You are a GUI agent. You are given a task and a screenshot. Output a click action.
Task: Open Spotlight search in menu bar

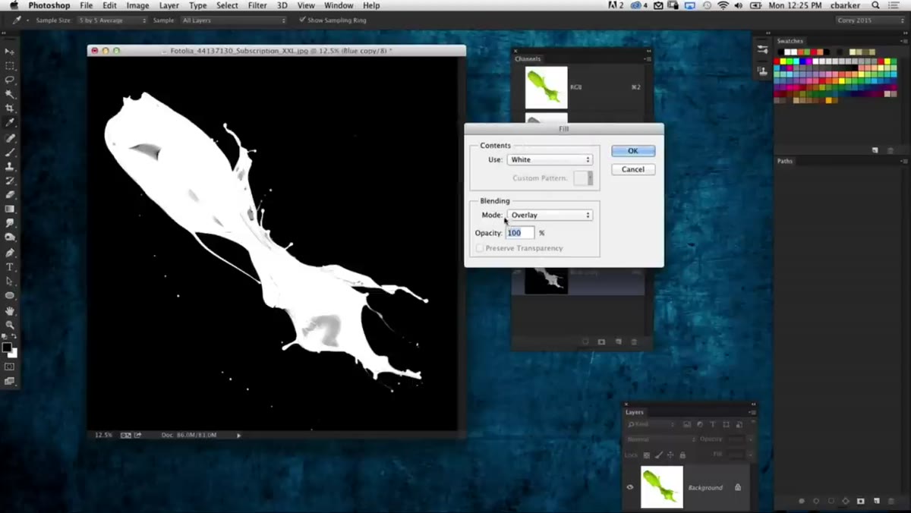875,5
